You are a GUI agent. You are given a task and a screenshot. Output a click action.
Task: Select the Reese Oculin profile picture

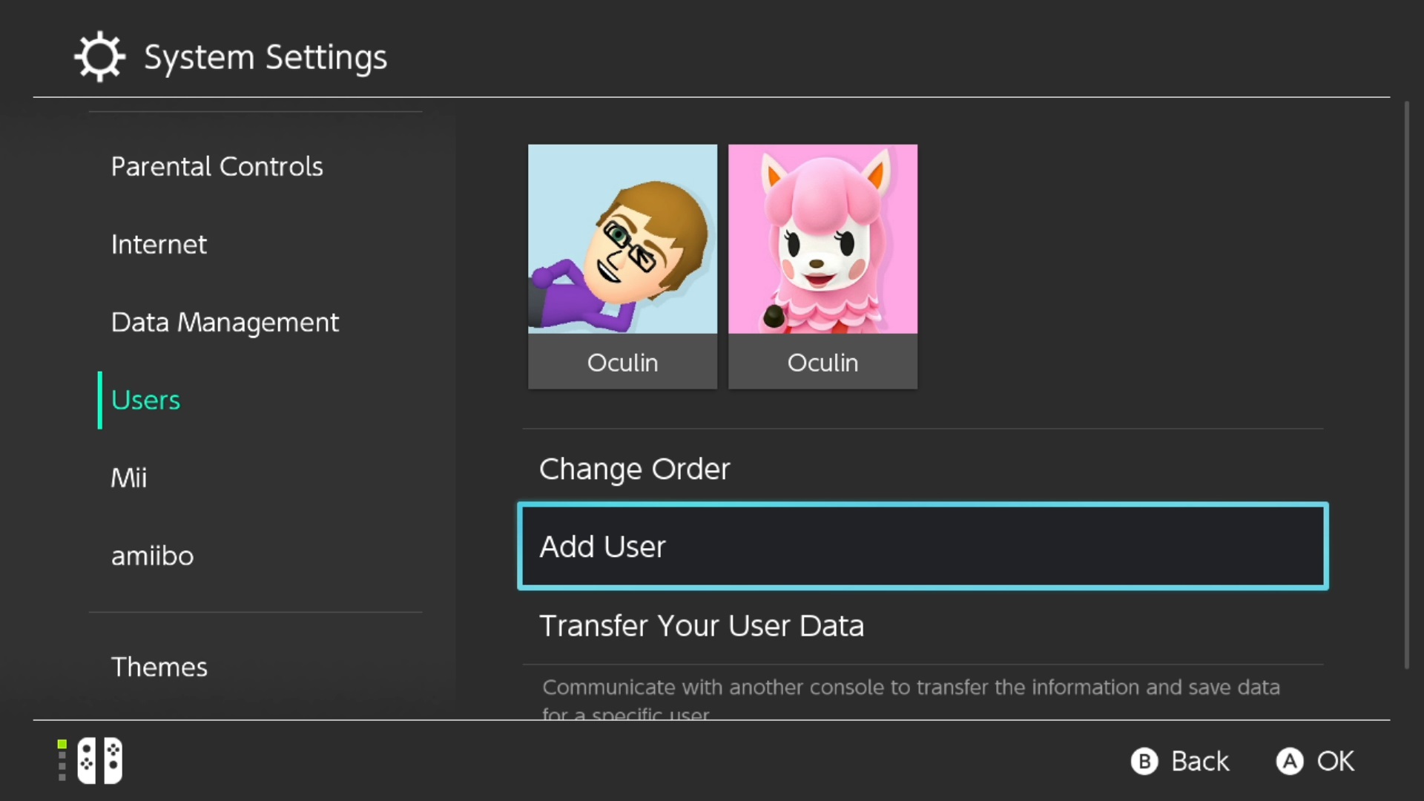tap(823, 239)
